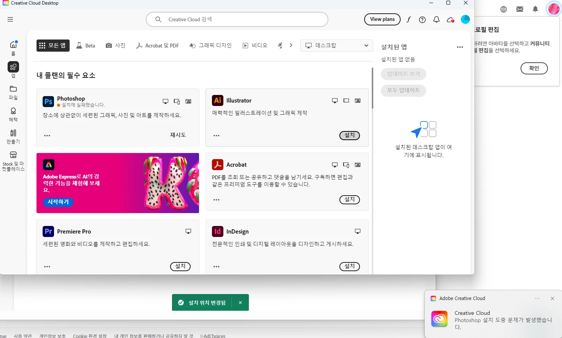This screenshot has width=562, height=338.
Task: Click Update all (모두 업데이트) button
Action: pos(403,90)
